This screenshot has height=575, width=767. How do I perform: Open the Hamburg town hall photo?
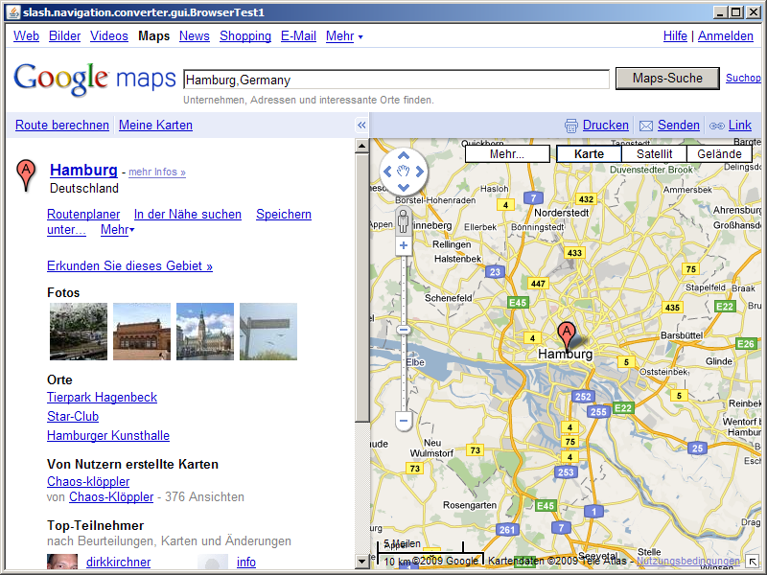(x=205, y=332)
